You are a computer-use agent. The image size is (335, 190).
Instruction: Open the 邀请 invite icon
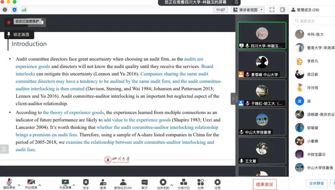[103, 184]
